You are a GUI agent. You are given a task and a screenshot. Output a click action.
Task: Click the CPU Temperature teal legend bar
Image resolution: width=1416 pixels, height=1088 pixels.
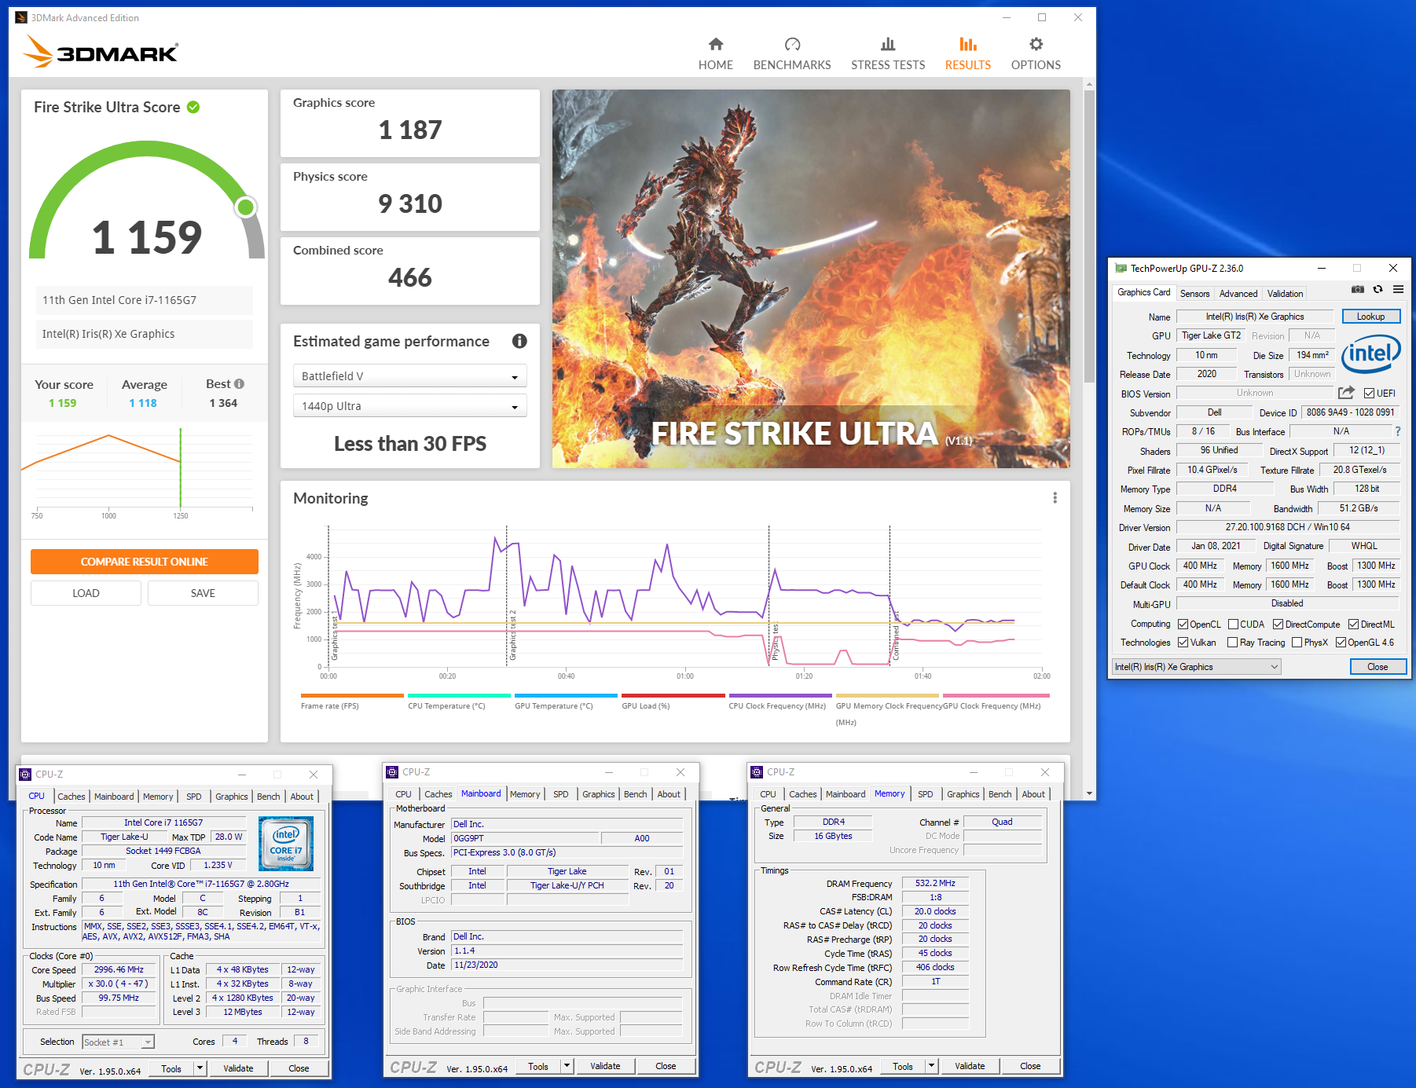pos(459,695)
